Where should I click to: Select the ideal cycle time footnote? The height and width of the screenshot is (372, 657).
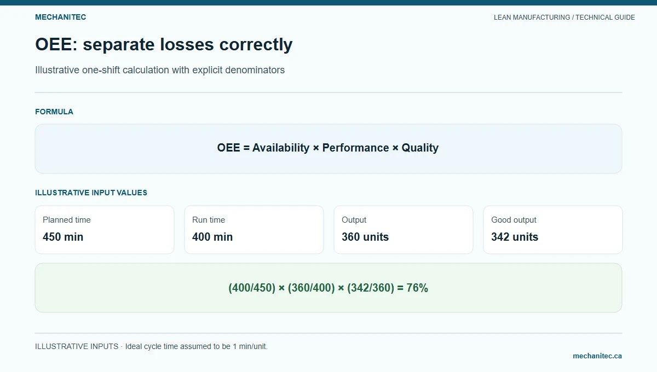151,346
